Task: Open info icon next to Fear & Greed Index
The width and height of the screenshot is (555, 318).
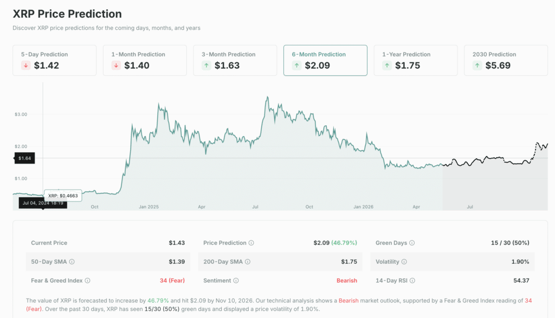Action: [87, 281]
